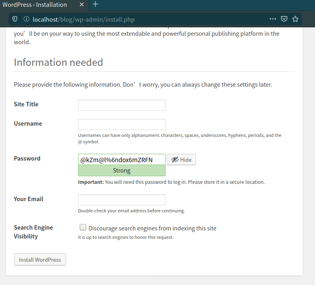Enable the discourage search engines checkbox

click(x=83, y=227)
